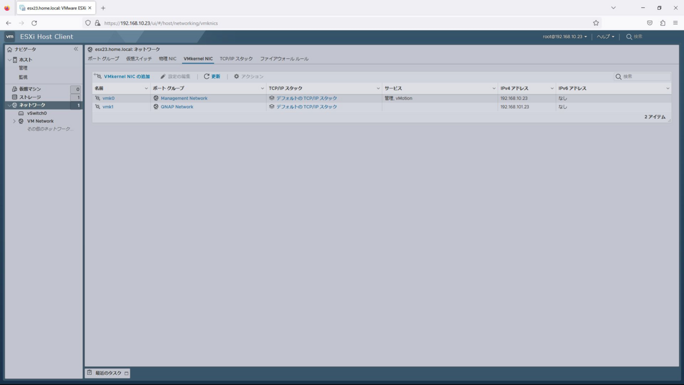Open the ヘルプ dropdown menu

point(605,37)
